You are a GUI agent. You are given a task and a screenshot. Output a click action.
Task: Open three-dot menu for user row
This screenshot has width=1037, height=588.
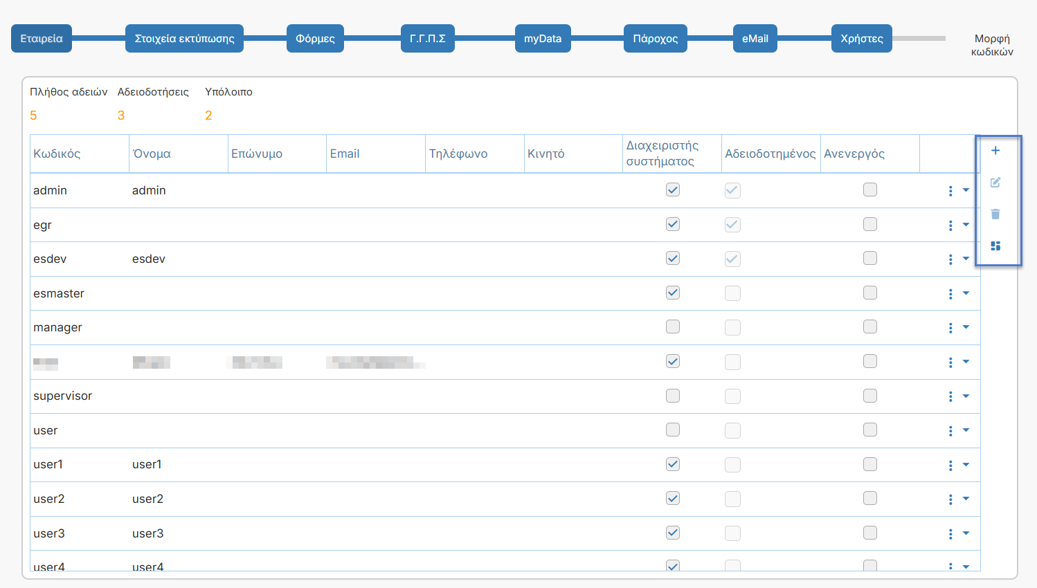pos(950,431)
